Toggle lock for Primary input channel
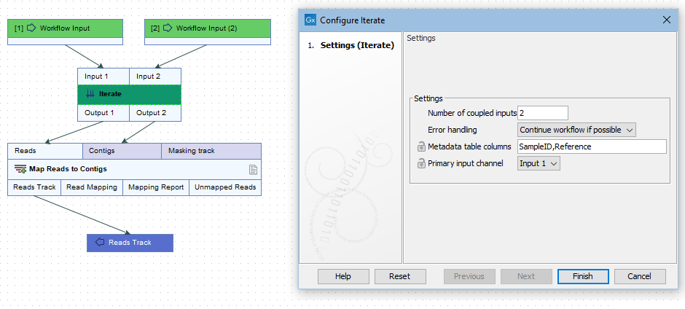 point(421,163)
